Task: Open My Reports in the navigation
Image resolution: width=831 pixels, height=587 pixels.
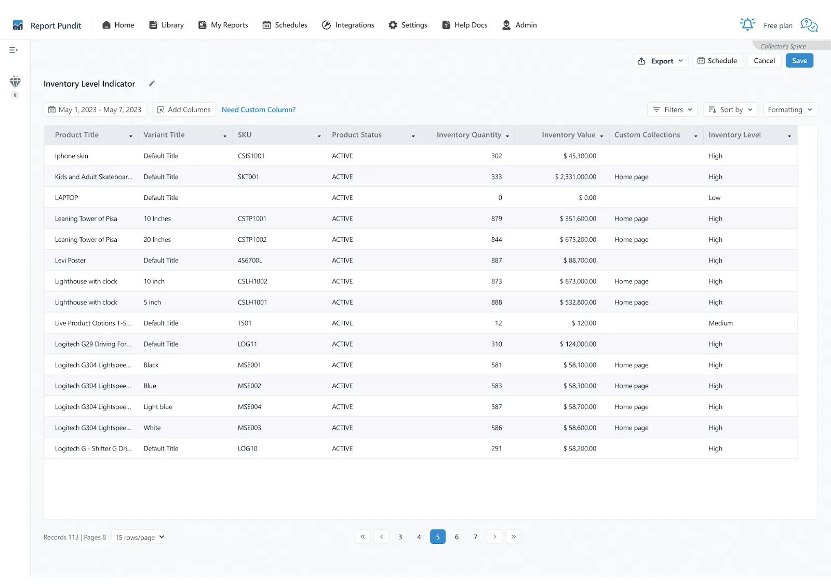Action: point(223,25)
